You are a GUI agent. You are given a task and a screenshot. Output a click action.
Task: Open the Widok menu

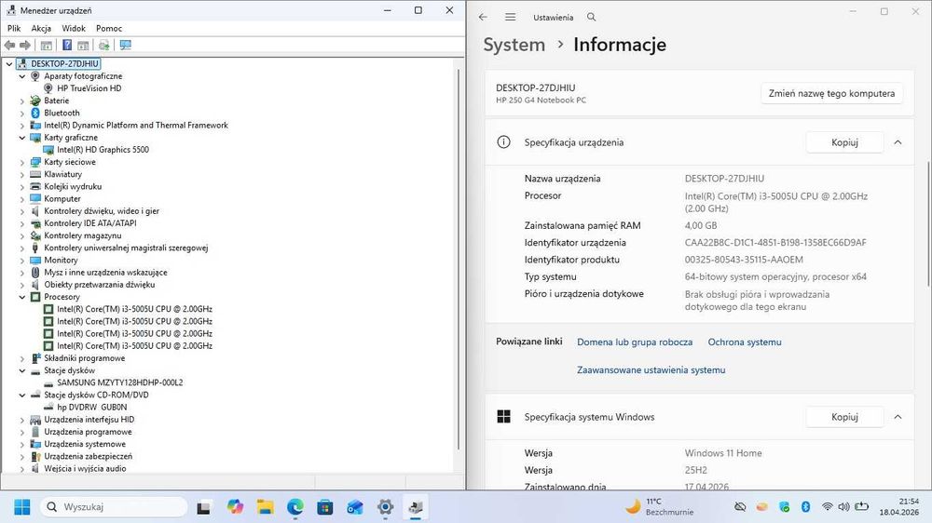pyautogui.click(x=74, y=28)
